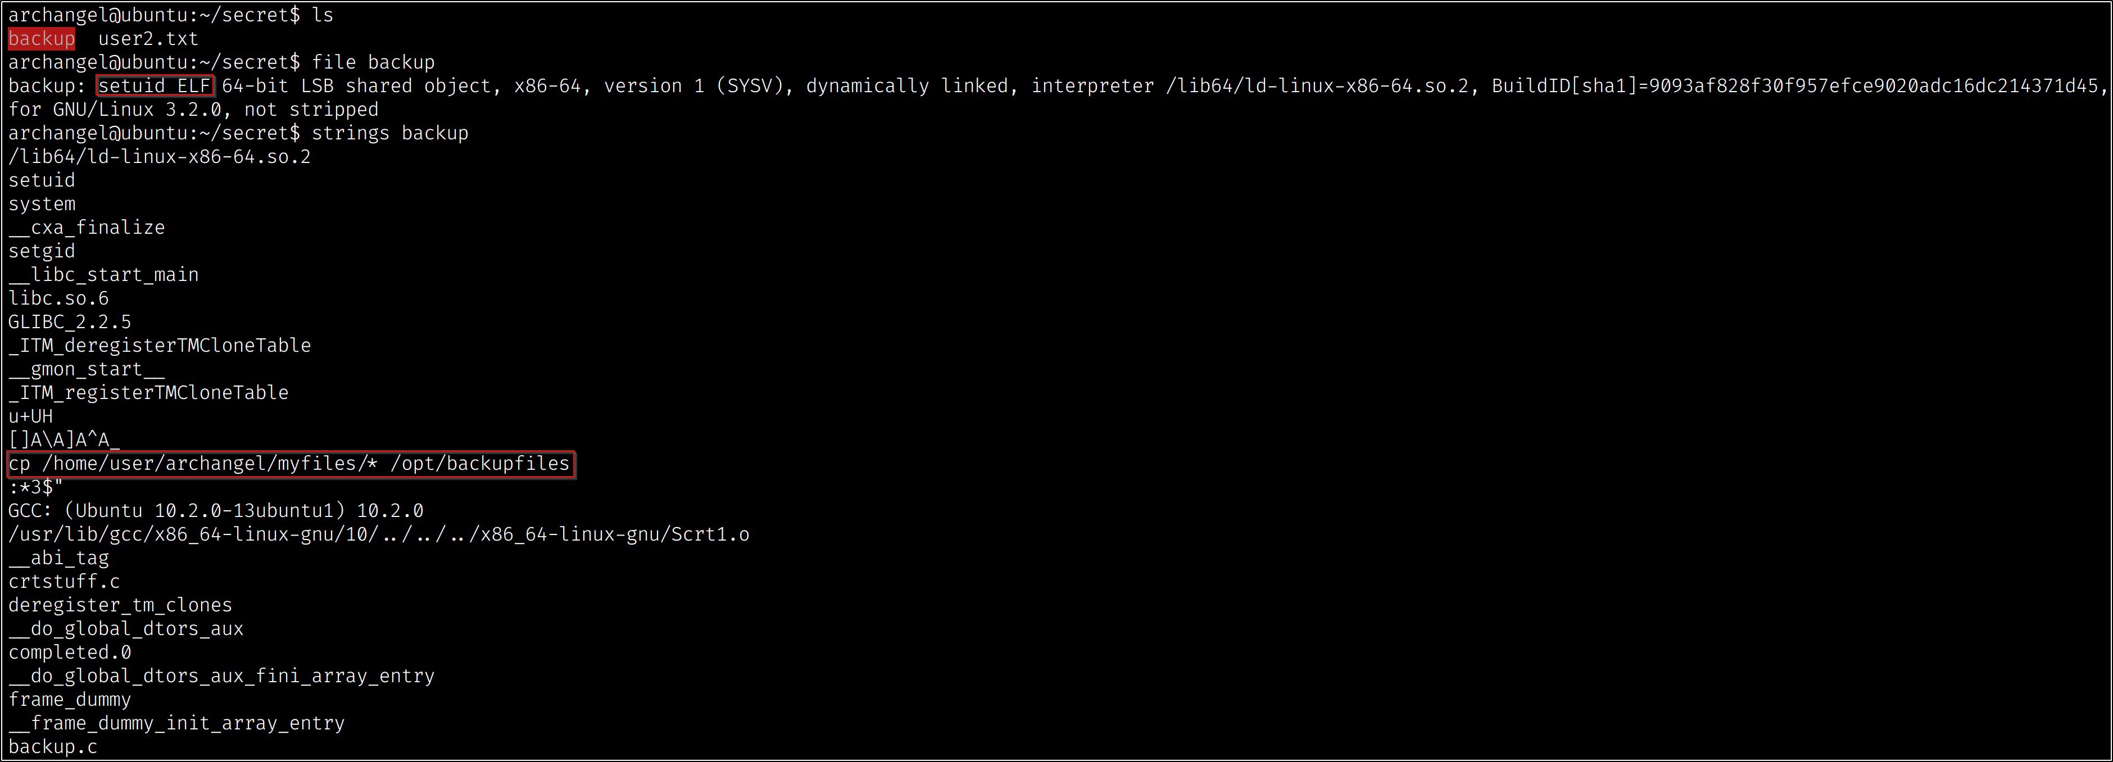Click user2.txt in the ls output
This screenshot has height=762, width=2113.
[148, 39]
